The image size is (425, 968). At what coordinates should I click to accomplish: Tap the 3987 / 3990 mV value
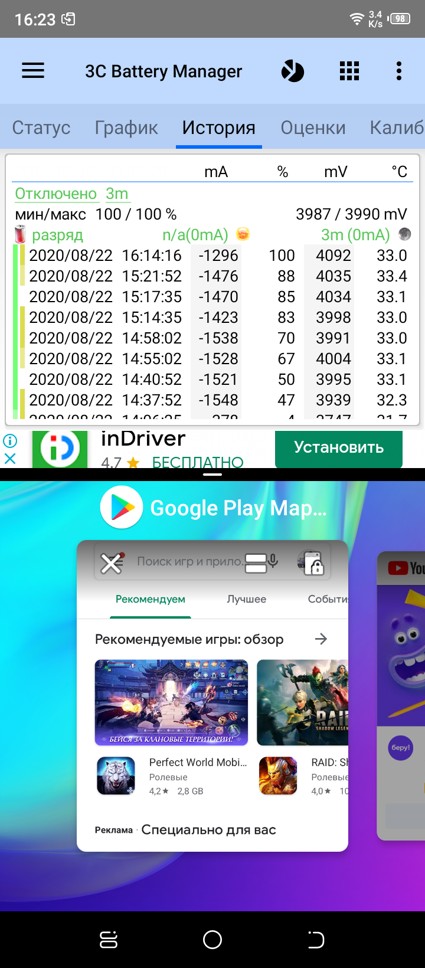point(351,214)
